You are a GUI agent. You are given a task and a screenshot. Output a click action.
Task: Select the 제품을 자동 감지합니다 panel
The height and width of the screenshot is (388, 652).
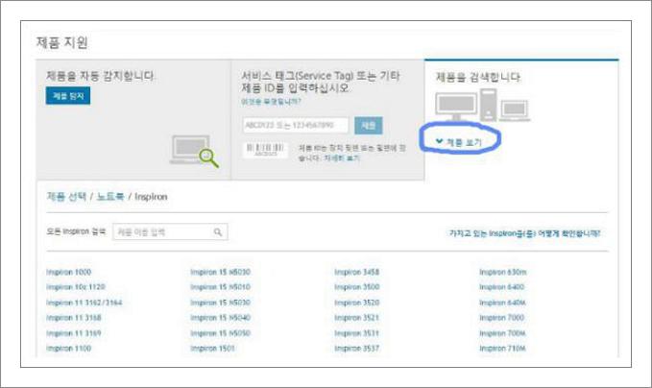click(x=133, y=120)
